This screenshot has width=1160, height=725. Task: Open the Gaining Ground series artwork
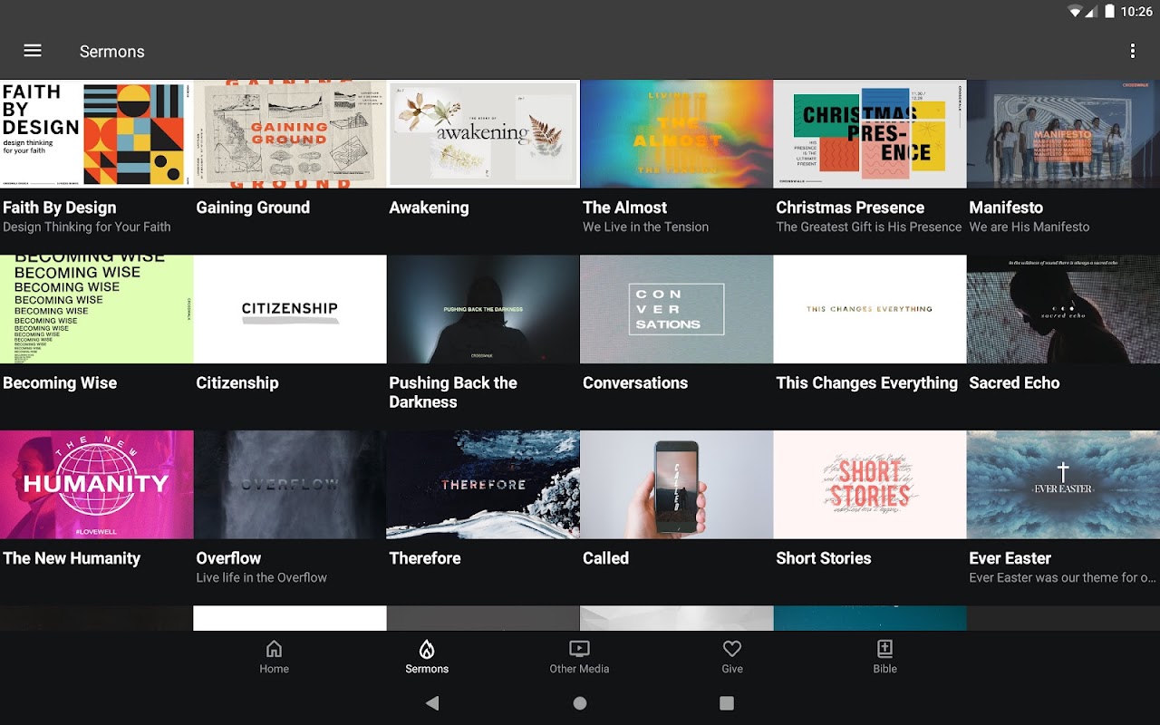290,134
